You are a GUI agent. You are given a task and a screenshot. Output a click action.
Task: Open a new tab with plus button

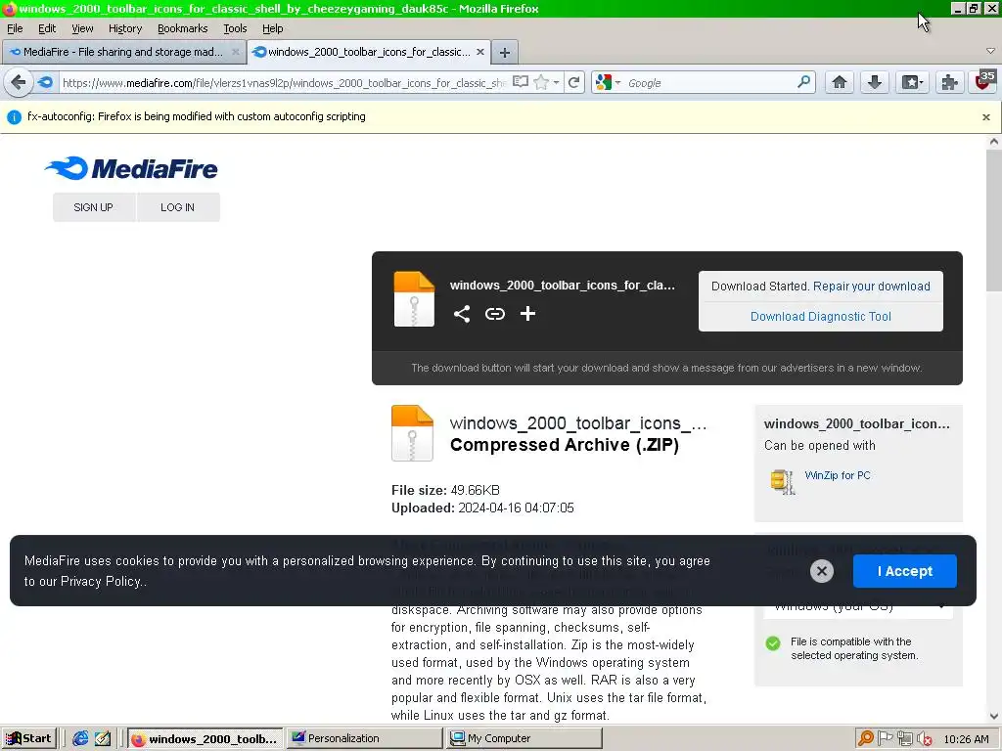coord(505,53)
